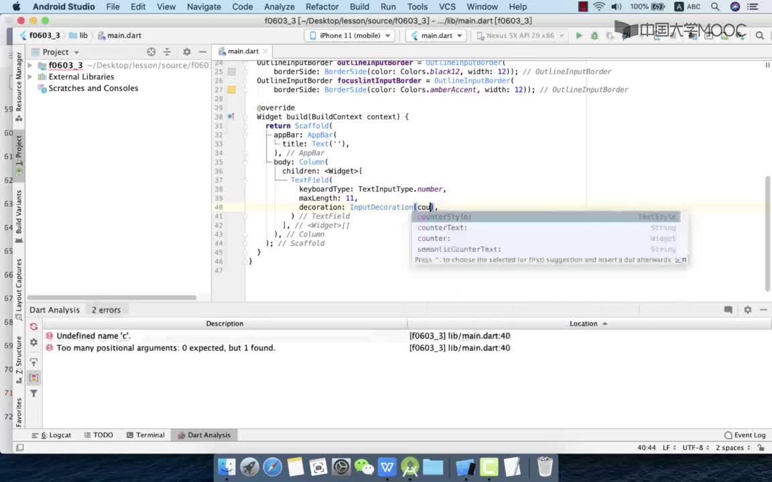Open Layout Captures side tab
Image resolution: width=772 pixels, height=482 pixels.
[x=19, y=289]
